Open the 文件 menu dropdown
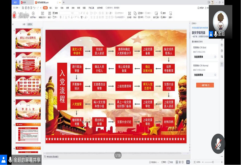The image size is (241, 165). point(17,8)
